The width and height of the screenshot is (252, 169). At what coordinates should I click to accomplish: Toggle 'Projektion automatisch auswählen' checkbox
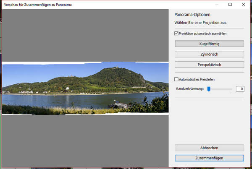click(x=176, y=34)
